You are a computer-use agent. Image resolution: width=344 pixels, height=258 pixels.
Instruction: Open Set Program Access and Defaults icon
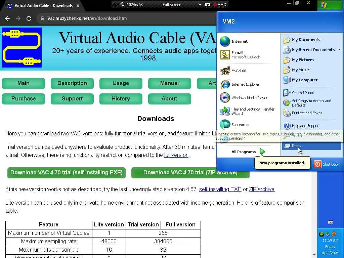[287, 103]
